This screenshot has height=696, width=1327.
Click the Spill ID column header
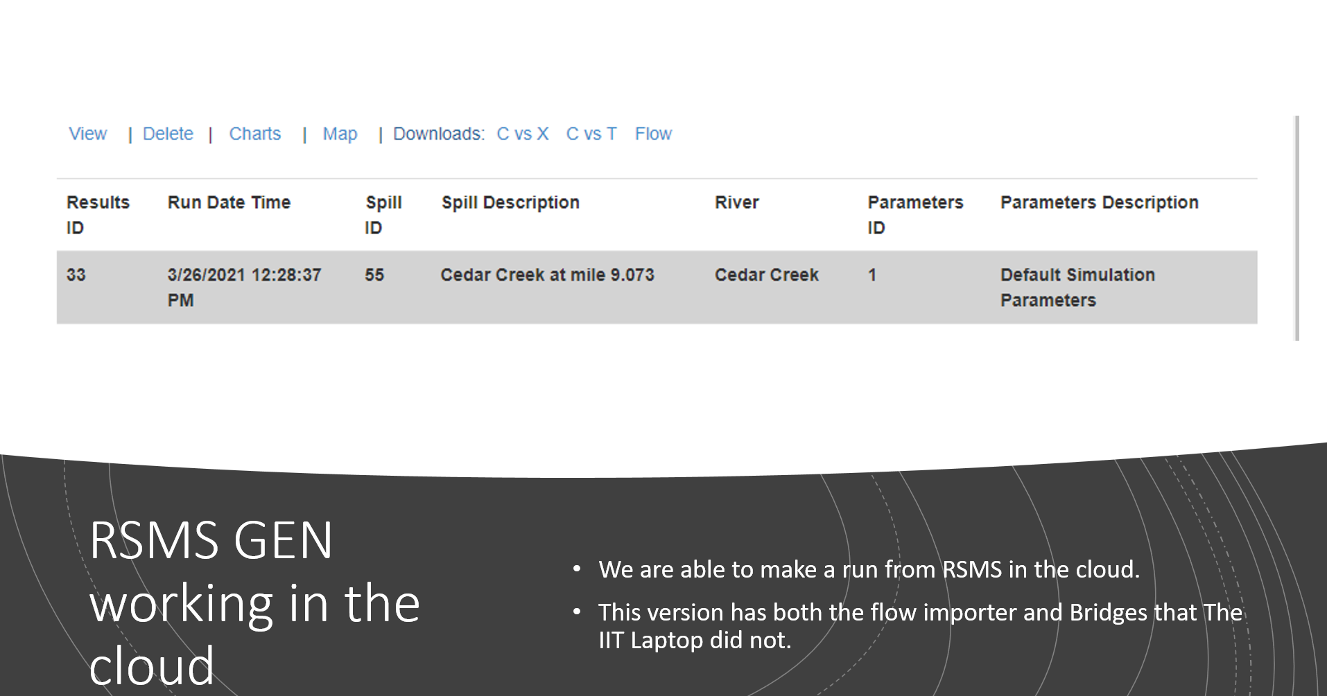(383, 215)
